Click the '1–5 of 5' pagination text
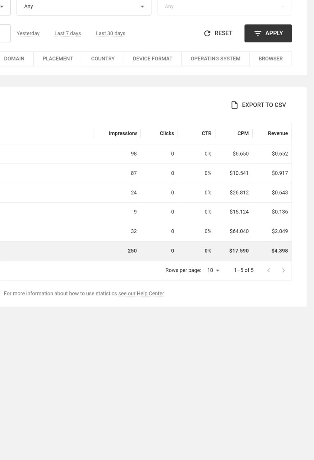Viewport: 314px width, 460px height. click(x=244, y=270)
